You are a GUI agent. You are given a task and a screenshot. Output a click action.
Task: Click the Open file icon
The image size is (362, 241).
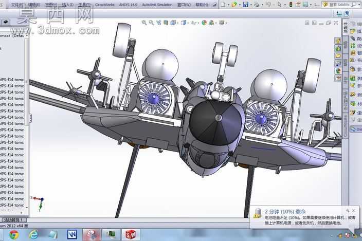click(x=234, y=4)
